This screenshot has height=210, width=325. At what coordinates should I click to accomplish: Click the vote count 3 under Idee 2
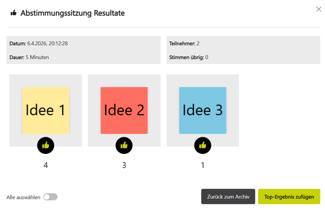coord(124,165)
